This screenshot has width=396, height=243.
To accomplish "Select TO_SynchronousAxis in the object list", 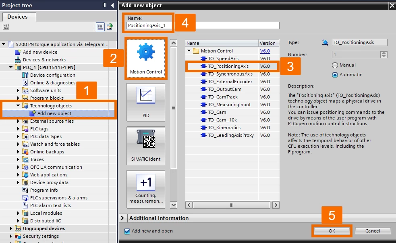I will pyautogui.click(x=232, y=74).
